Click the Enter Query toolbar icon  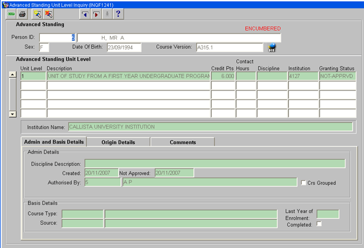coord(38,13)
